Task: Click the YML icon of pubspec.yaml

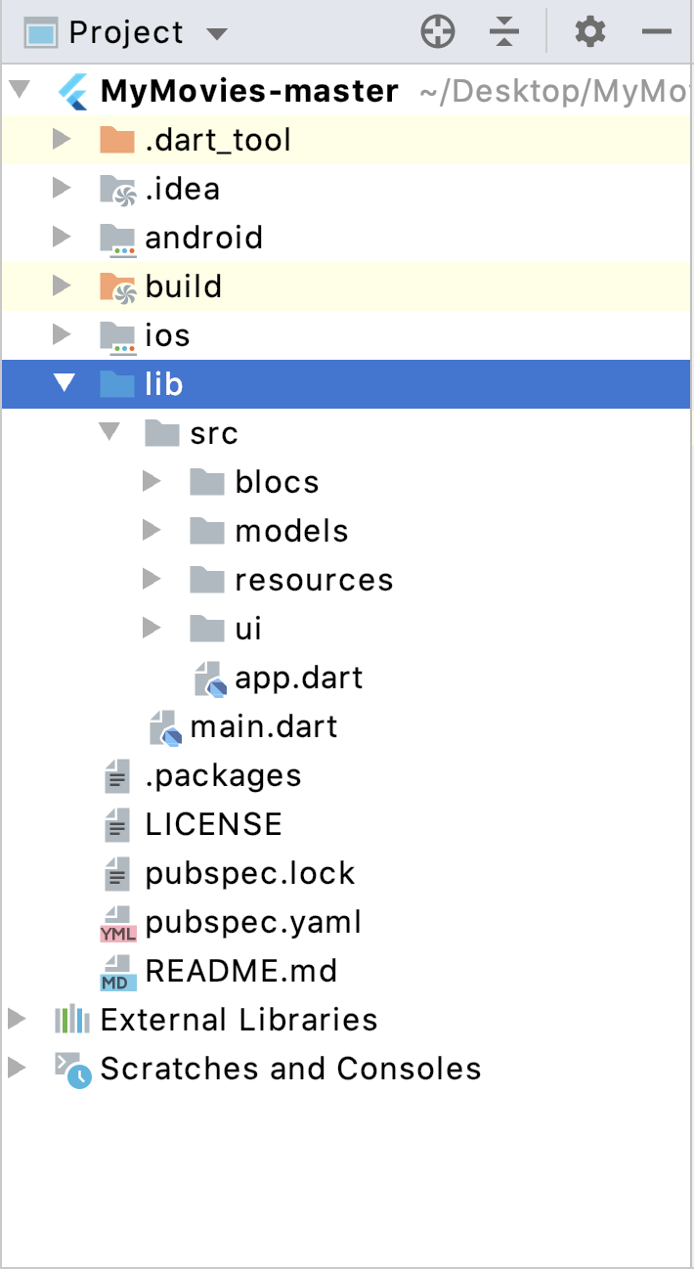Action: [x=117, y=923]
